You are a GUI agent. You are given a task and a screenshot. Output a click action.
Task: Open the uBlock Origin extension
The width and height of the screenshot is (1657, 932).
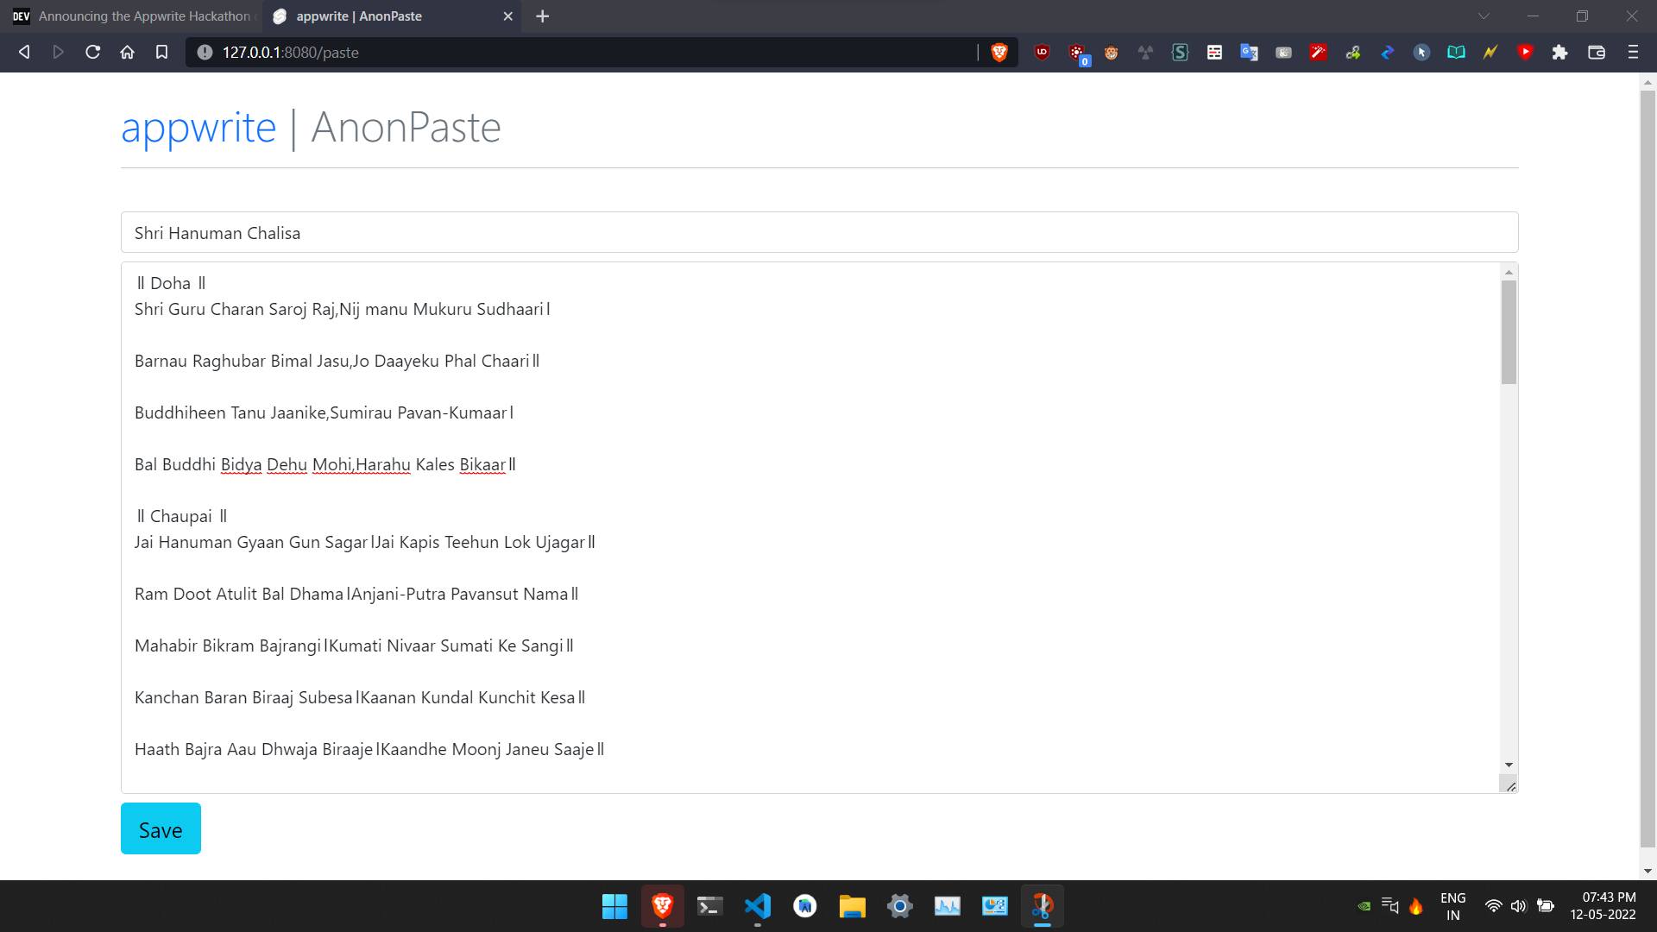(1043, 52)
